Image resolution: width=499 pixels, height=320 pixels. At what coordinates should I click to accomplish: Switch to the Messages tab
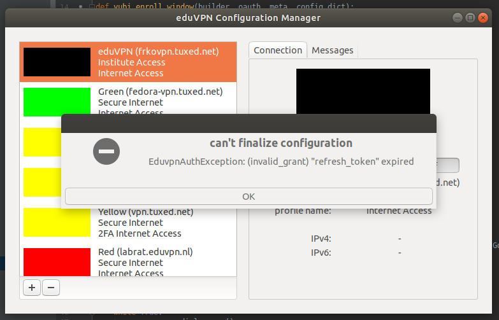[332, 50]
